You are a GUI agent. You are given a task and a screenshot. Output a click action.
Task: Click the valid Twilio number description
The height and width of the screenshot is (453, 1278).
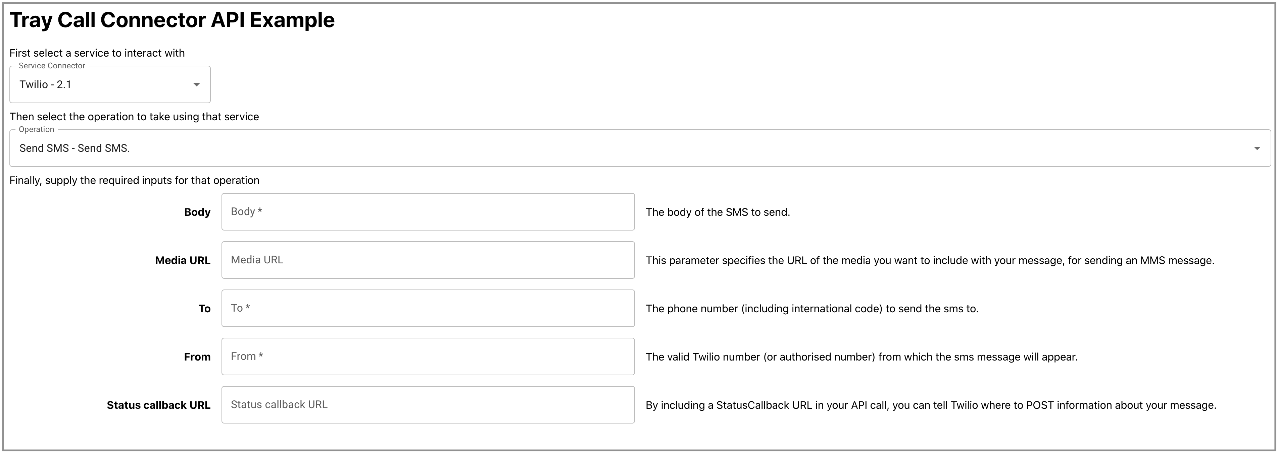click(x=861, y=357)
